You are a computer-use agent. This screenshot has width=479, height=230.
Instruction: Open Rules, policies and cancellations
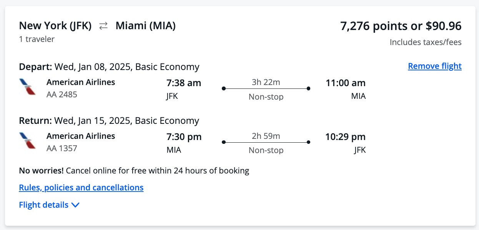[81, 187]
